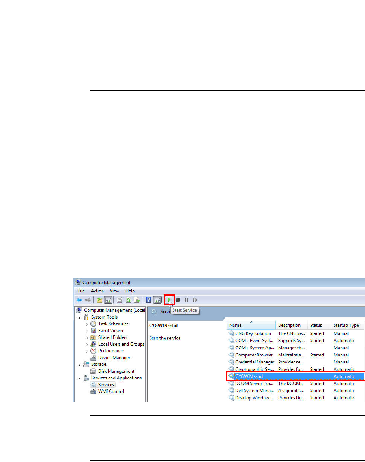Click the Dell System Mana... gear icon
This screenshot has height=462, width=365.
point(232,391)
